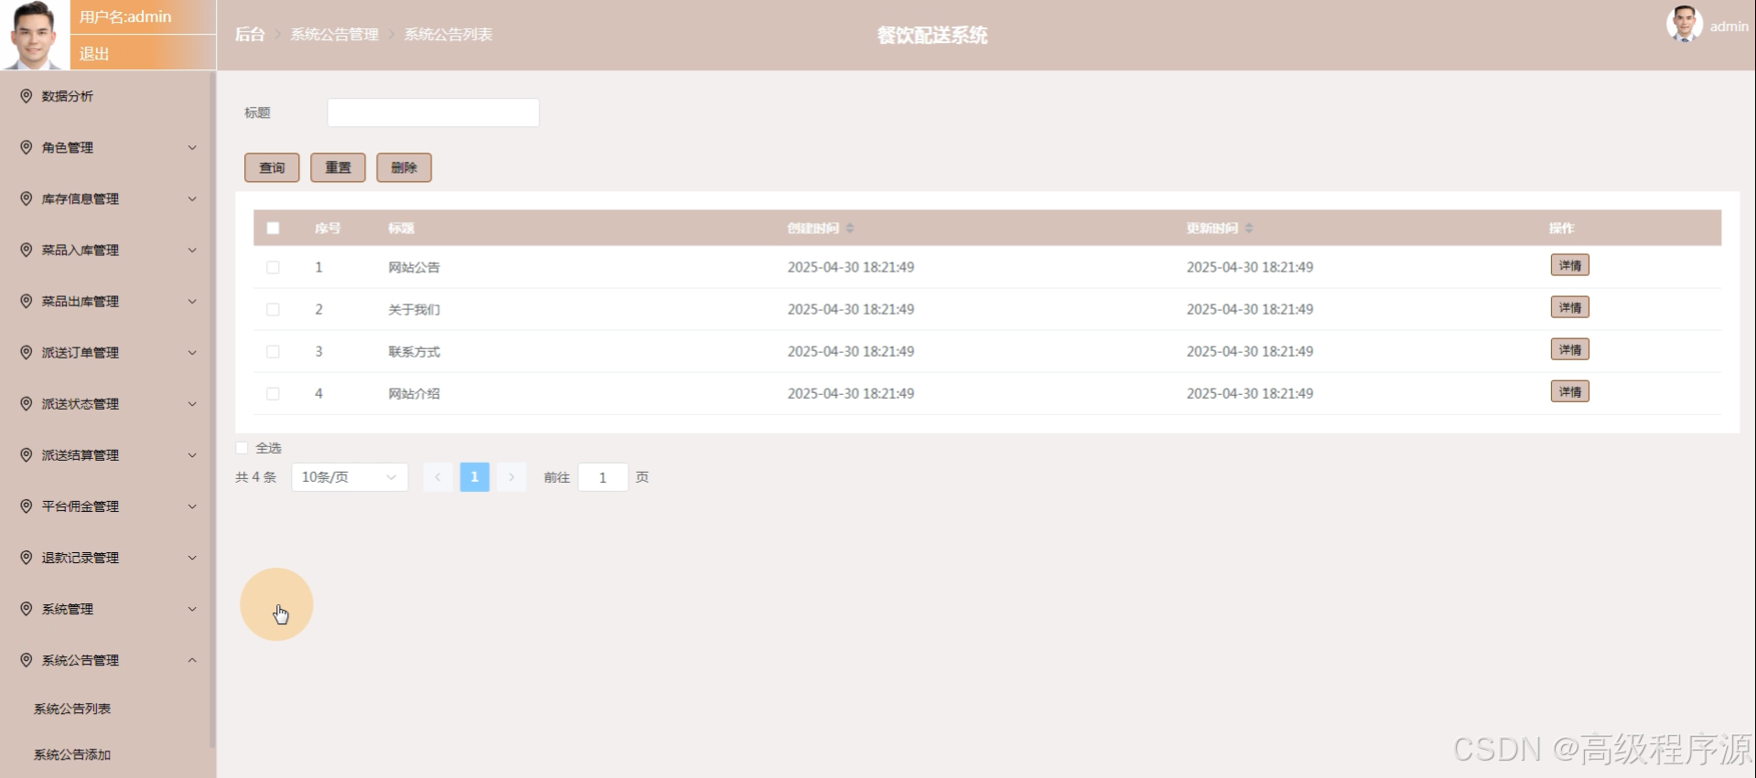Expand the 库存信息管理 menu chevron
This screenshot has height=778, width=1756.
pyautogui.click(x=192, y=198)
